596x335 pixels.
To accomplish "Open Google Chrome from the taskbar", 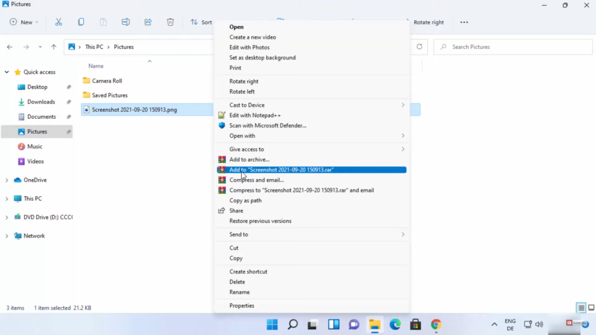I will tap(436, 325).
